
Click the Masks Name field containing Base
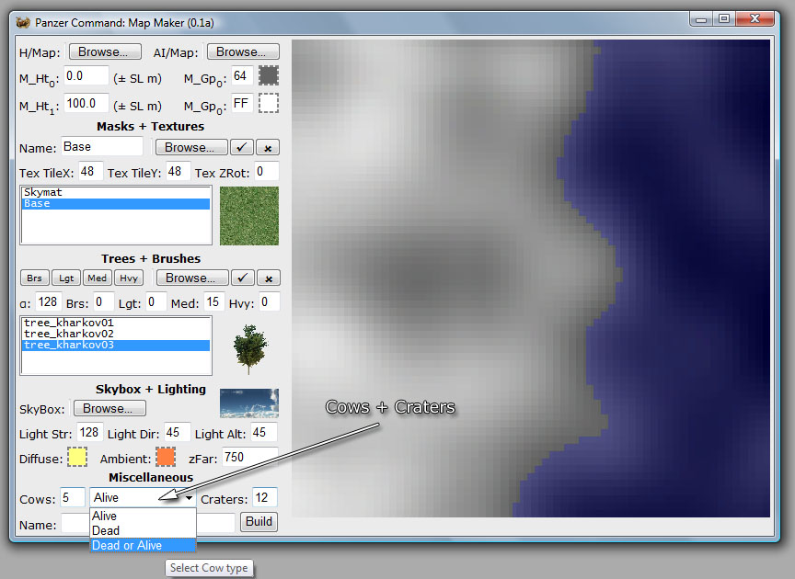pyautogui.click(x=102, y=147)
